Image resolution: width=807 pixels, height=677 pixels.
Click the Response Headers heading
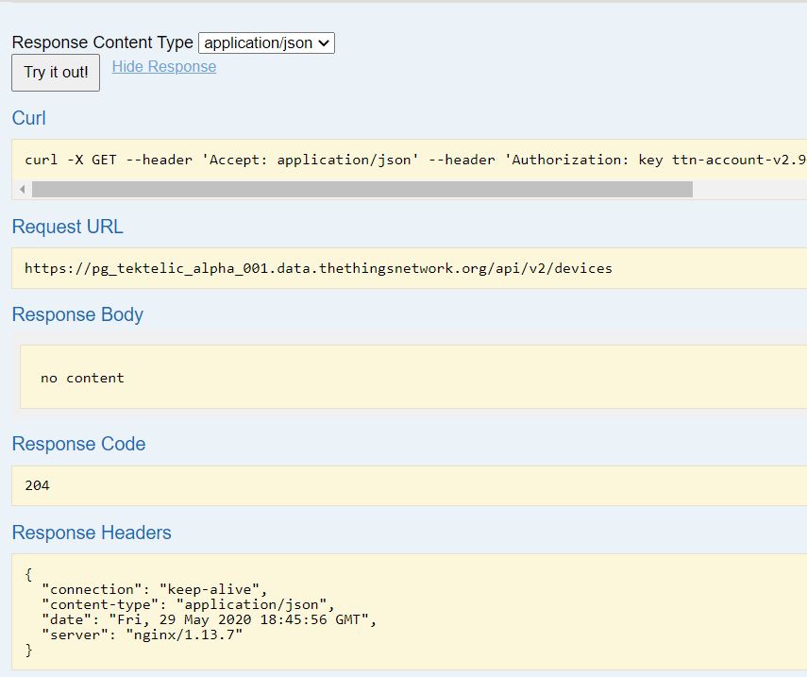92,533
